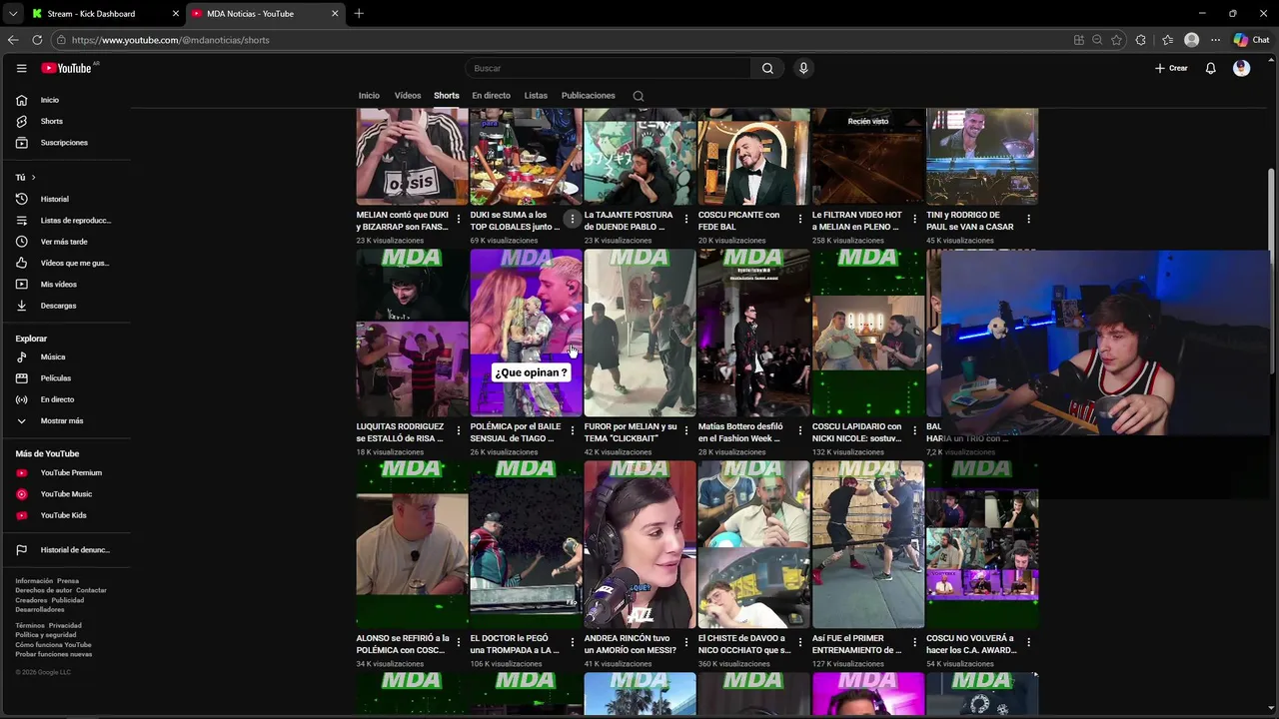This screenshot has height=719, width=1279.
Task: Open ALONSO se REFIRIÓ short thumbnail
Action: point(412,544)
